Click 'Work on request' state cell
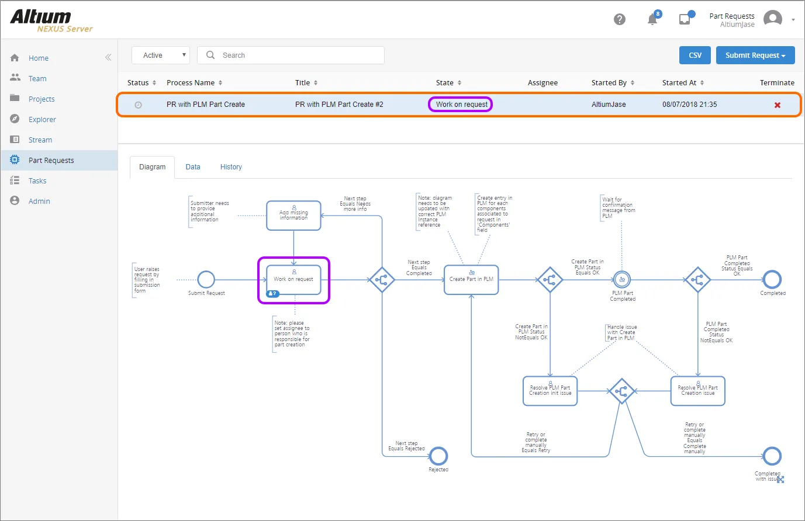This screenshot has width=805, height=521. tap(461, 105)
